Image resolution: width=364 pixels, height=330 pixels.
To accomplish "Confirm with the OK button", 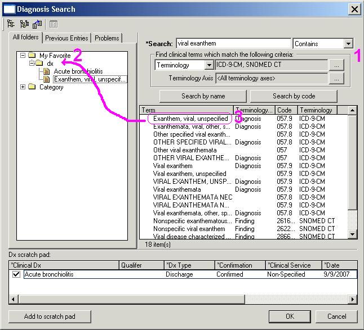I will tap(290, 317).
